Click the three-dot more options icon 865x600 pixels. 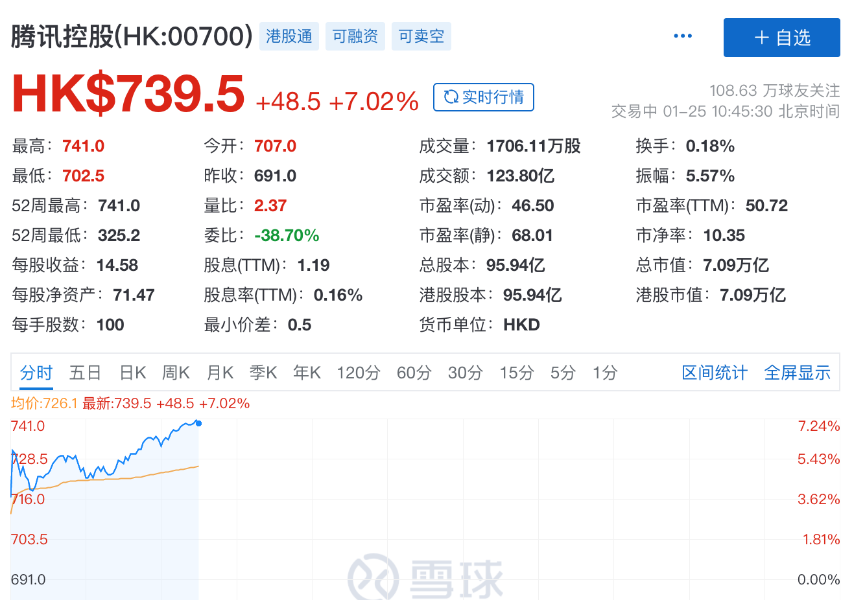tap(682, 36)
